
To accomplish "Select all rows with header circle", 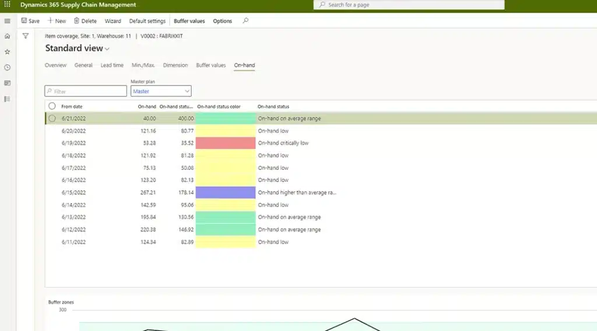I will (x=52, y=106).
